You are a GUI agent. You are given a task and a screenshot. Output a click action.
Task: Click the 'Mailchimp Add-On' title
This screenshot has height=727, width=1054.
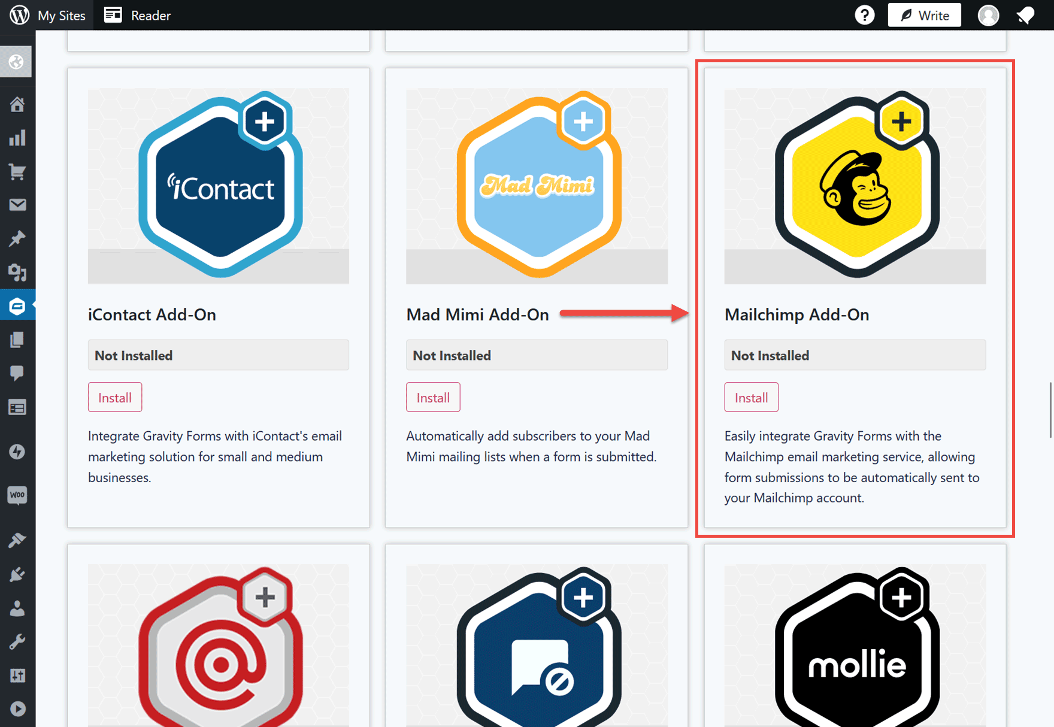[796, 314]
